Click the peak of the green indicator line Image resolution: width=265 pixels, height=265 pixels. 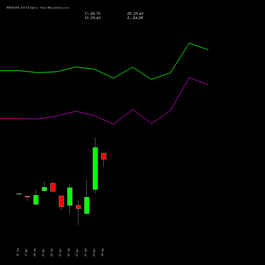(x=189, y=43)
